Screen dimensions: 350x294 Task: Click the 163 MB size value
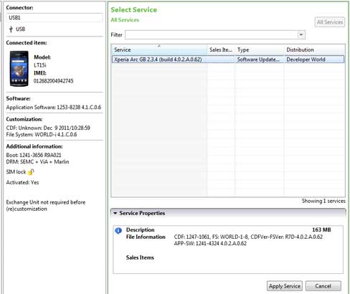click(321, 229)
